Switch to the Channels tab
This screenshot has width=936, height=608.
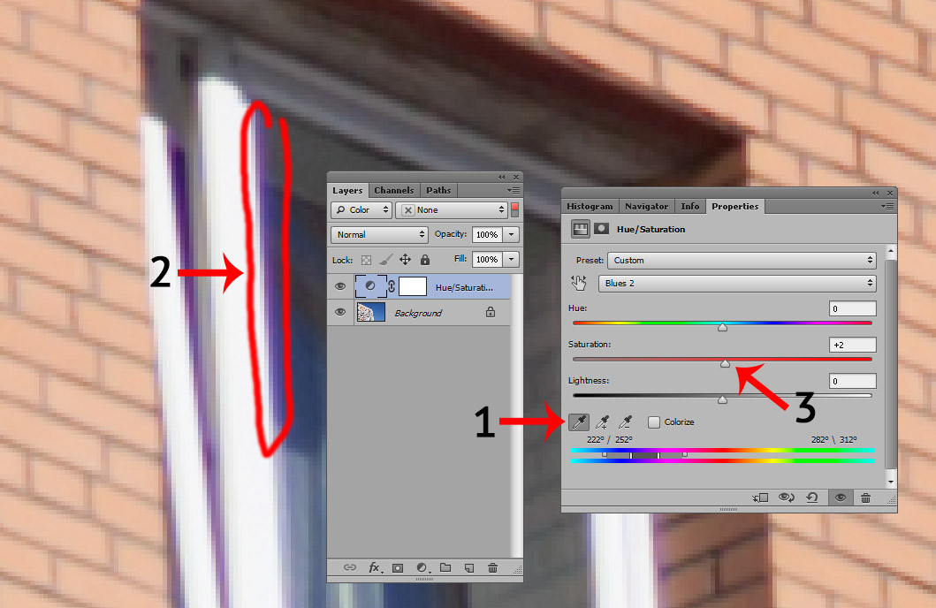point(394,190)
